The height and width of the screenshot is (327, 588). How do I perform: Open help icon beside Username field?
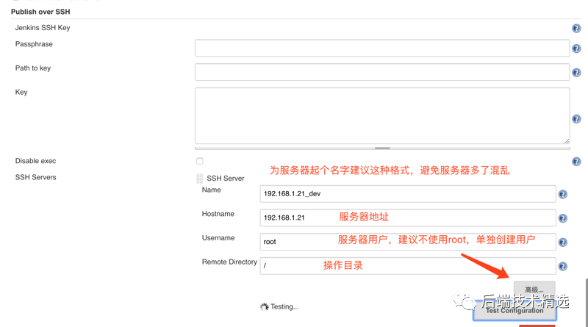pos(562,242)
